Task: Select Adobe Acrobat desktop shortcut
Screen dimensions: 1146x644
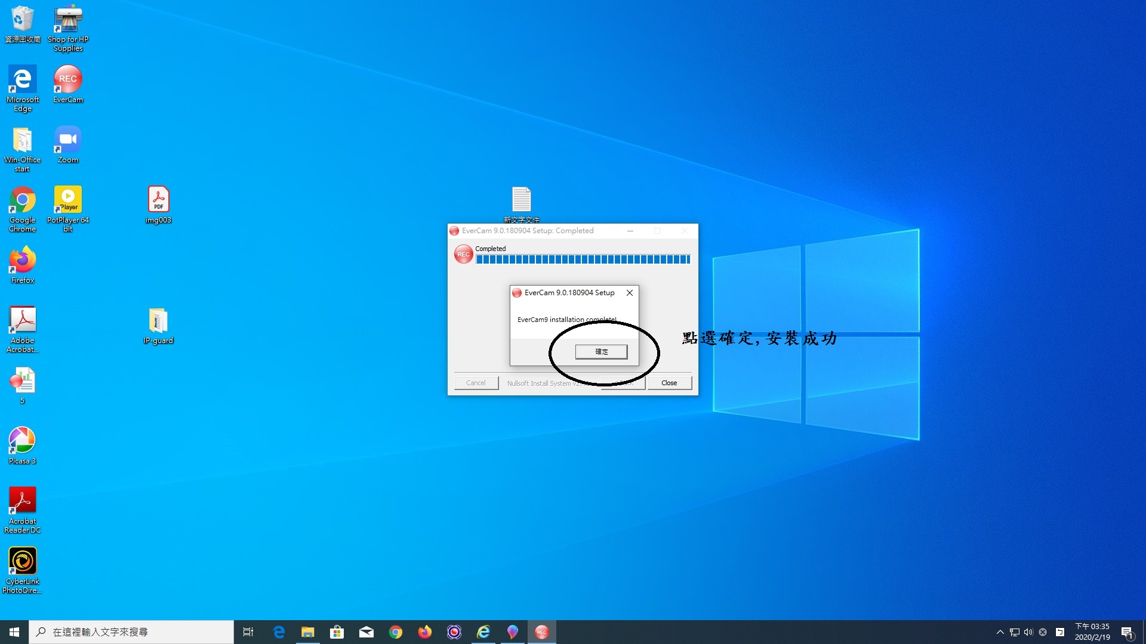Action: coord(22,329)
